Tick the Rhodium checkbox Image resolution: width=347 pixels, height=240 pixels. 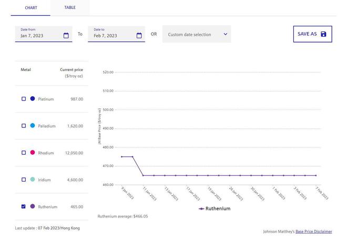[24, 153]
